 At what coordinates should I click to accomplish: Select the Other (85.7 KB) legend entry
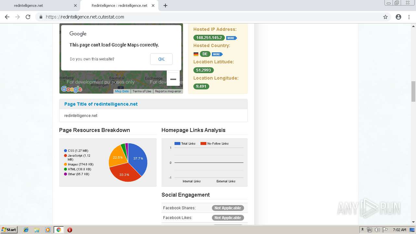pyautogui.click(x=77, y=174)
